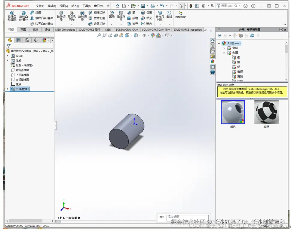Collapse the 金属 metal folder
This screenshot has height=231, width=291.
tap(224, 53)
